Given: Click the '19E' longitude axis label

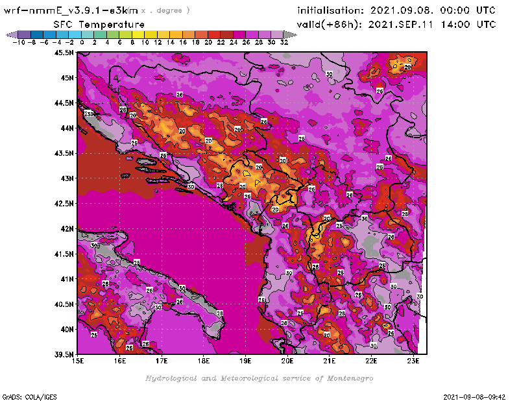Looking at the screenshot, I should (245, 361).
